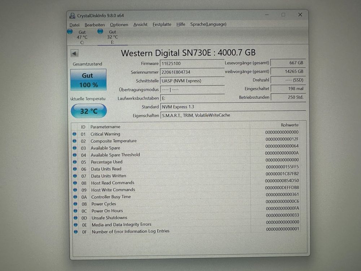Click the CrystalDiskInfo title bar app icon

pos(72,16)
